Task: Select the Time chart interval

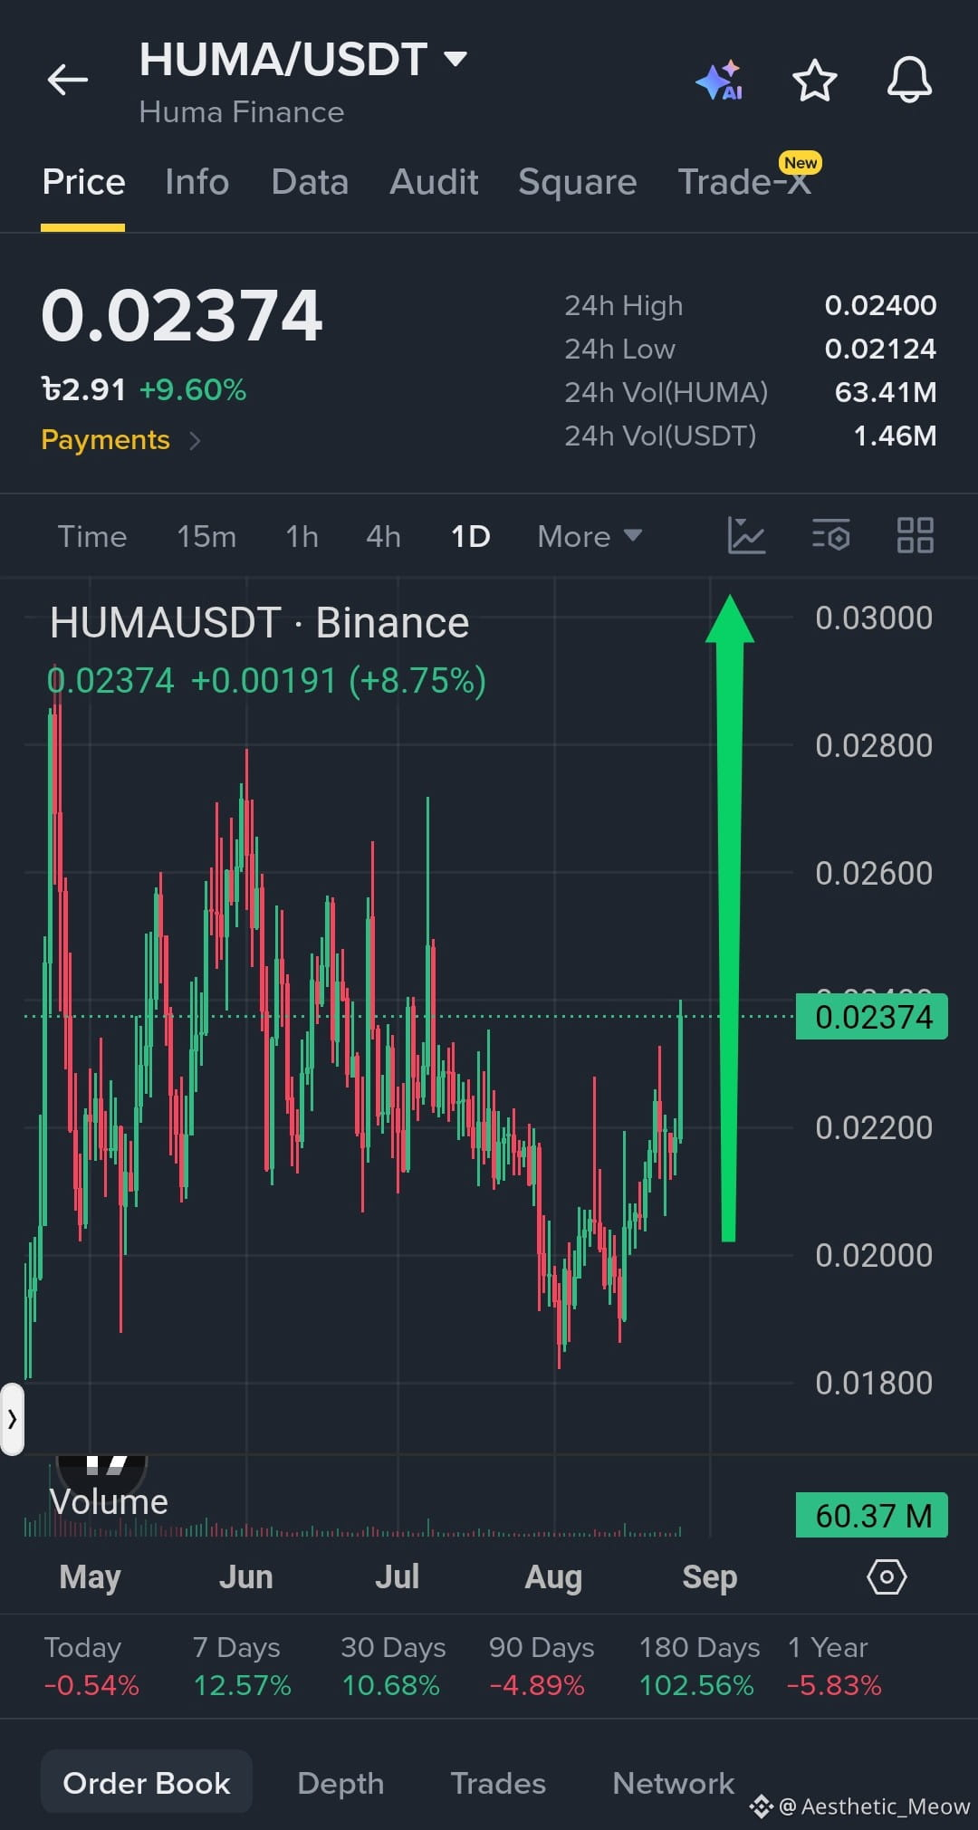Action: [x=92, y=536]
